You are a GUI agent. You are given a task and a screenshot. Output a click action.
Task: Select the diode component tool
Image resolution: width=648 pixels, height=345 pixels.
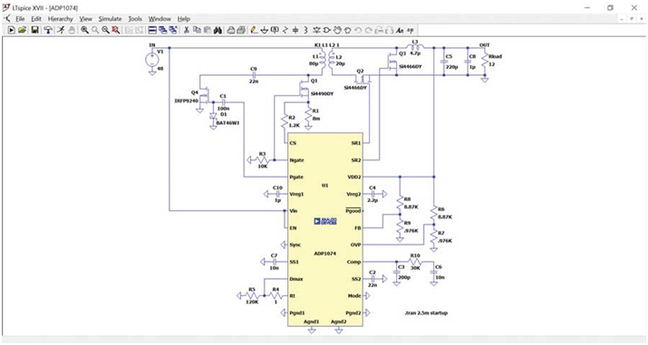[x=317, y=30]
